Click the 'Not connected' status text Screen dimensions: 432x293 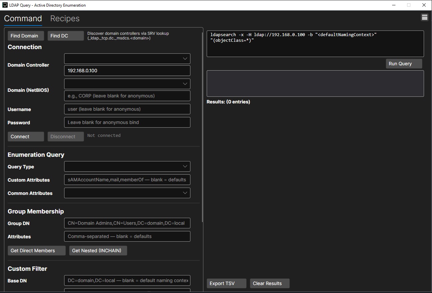coord(104,135)
